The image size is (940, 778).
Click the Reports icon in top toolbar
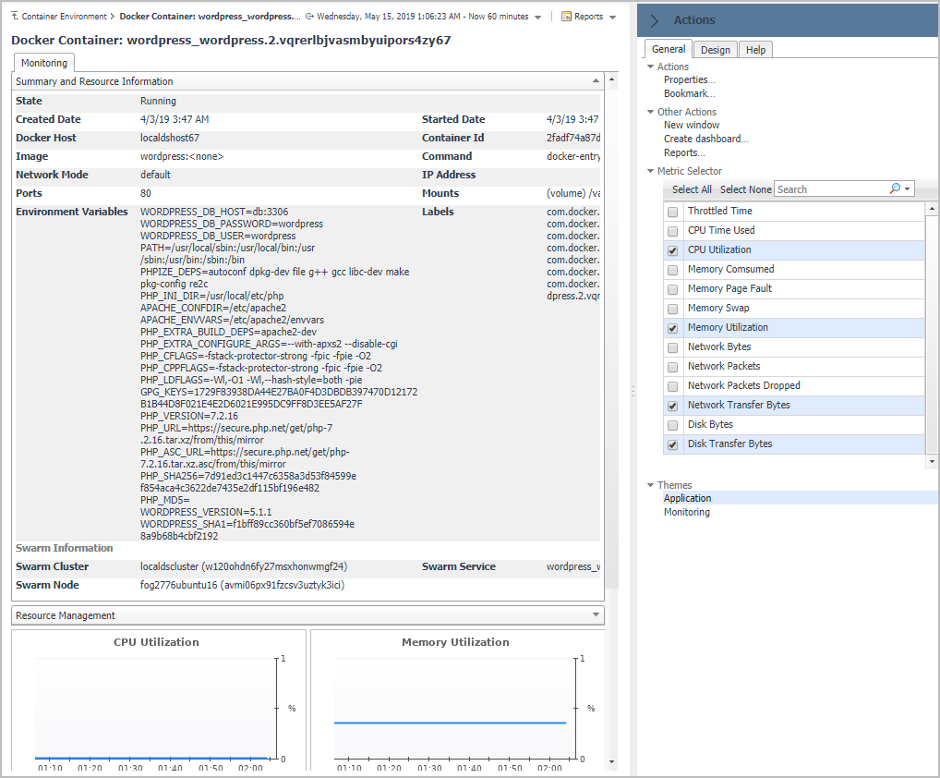click(x=567, y=17)
